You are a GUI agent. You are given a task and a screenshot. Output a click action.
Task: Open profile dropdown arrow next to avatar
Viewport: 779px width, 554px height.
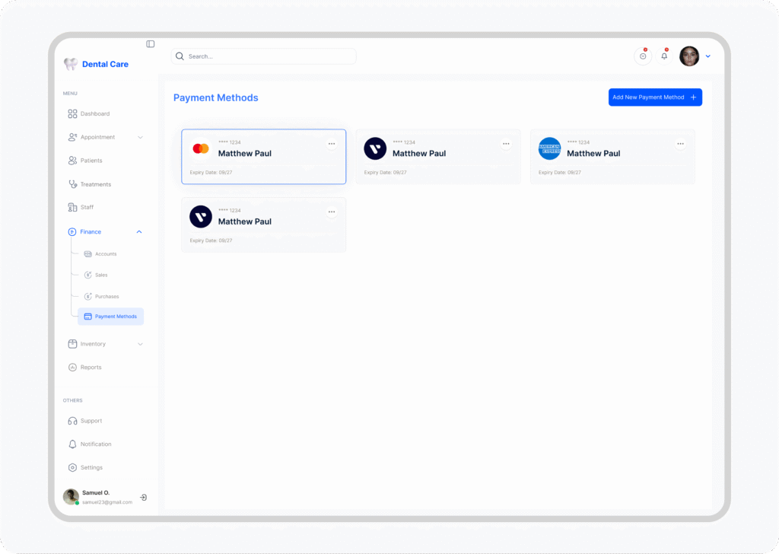[708, 56]
